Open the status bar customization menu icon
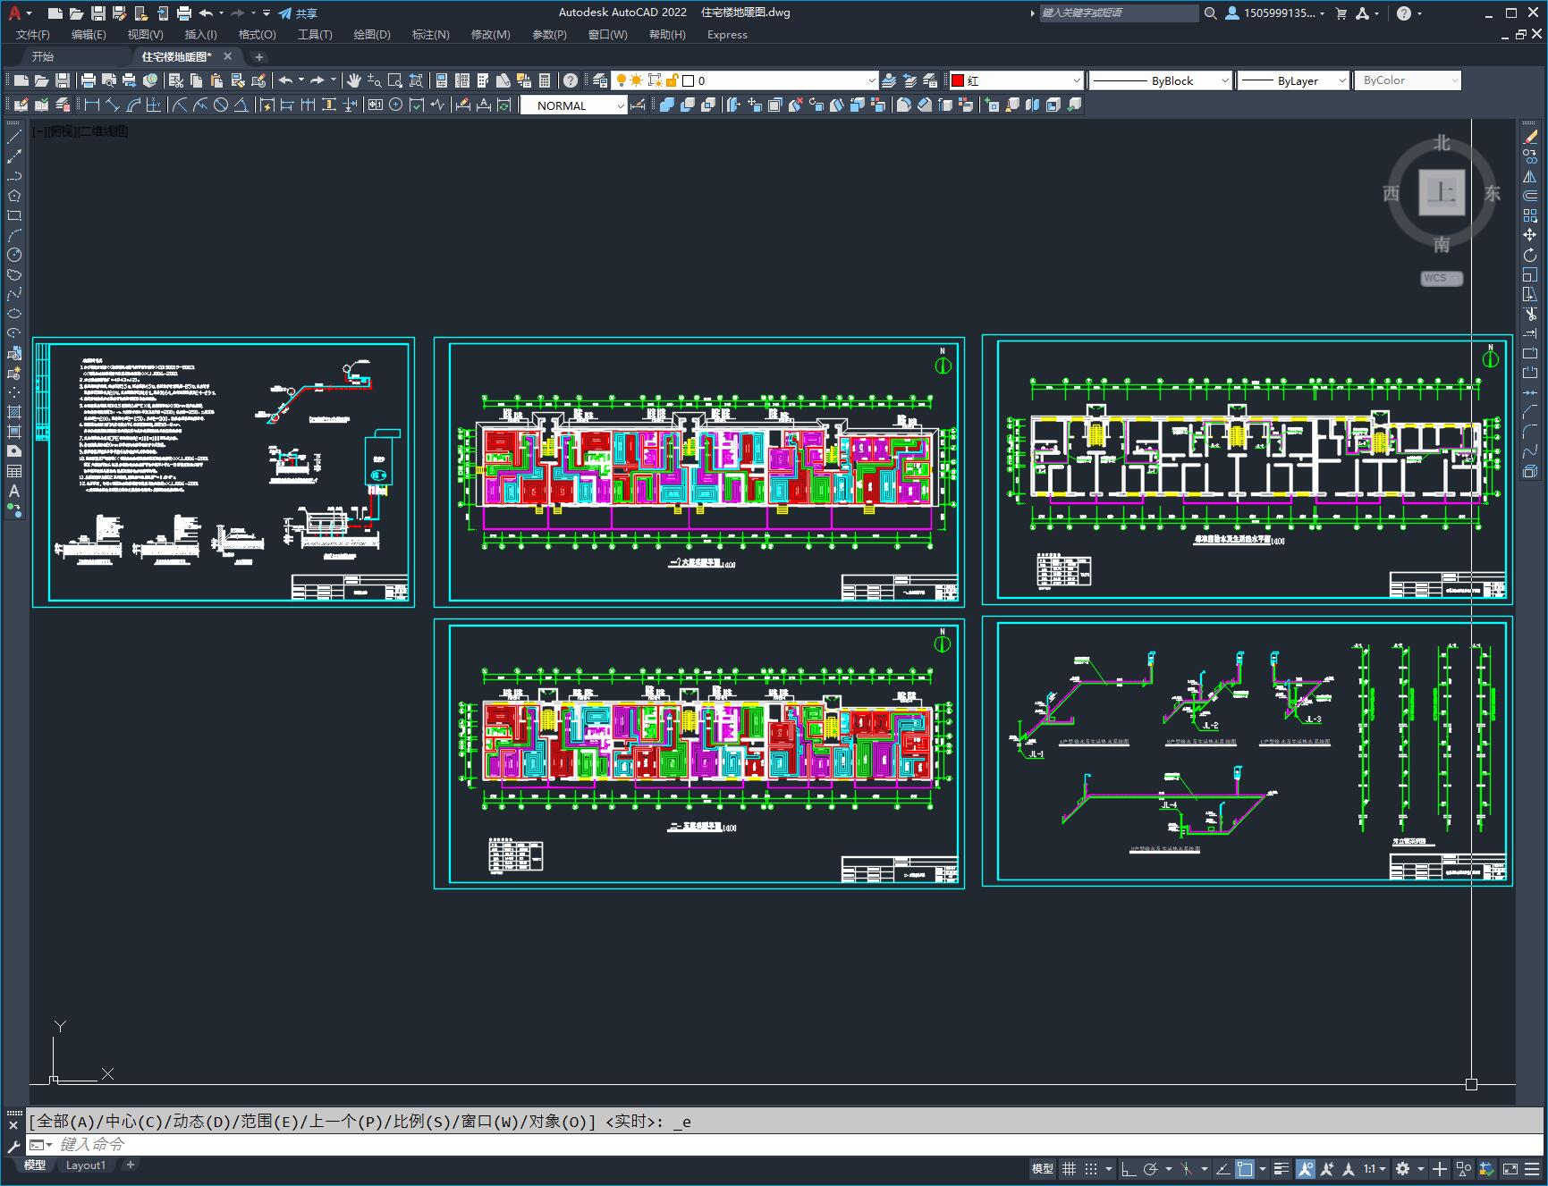Screen dimensions: 1548x1186 pos(1532,1168)
